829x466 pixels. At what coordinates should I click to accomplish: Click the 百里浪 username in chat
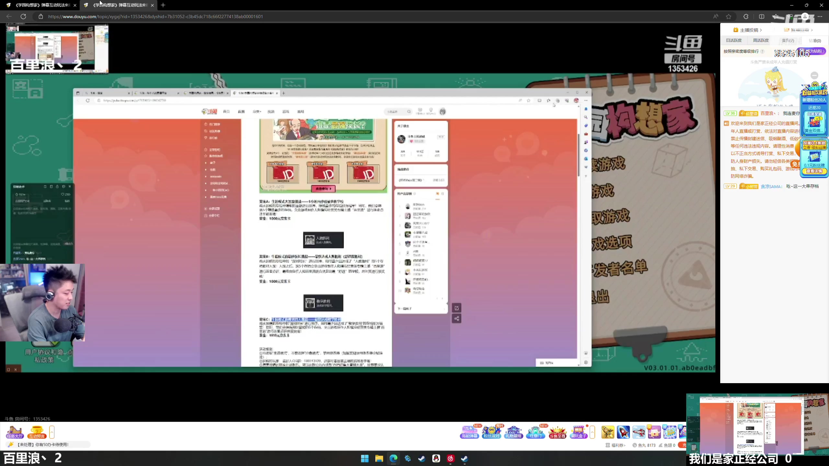[x=770, y=113]
